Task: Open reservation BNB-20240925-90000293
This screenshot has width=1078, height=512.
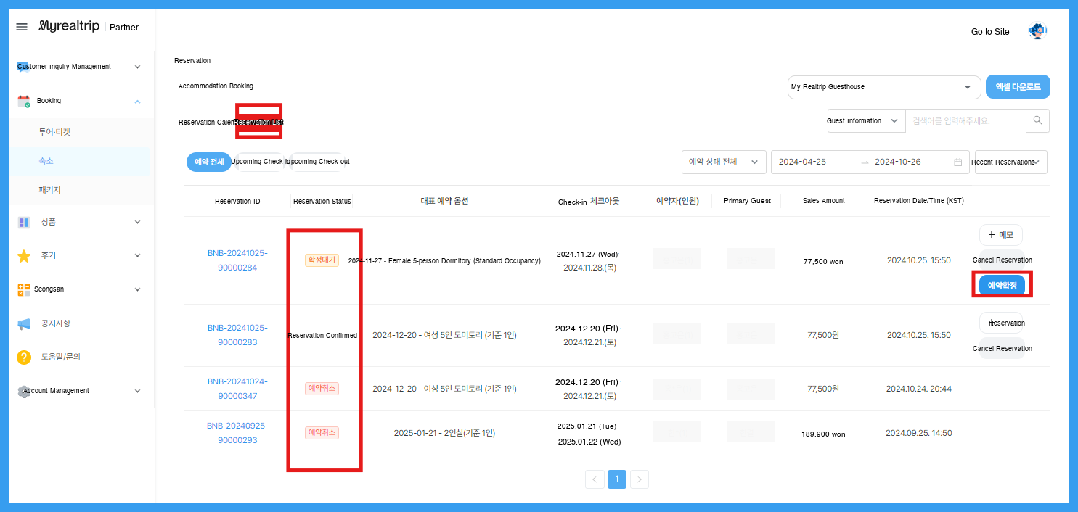Action: (237, 433)
